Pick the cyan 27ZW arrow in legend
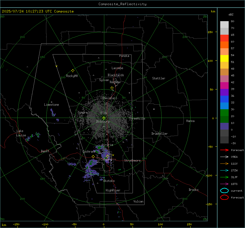 224,171
